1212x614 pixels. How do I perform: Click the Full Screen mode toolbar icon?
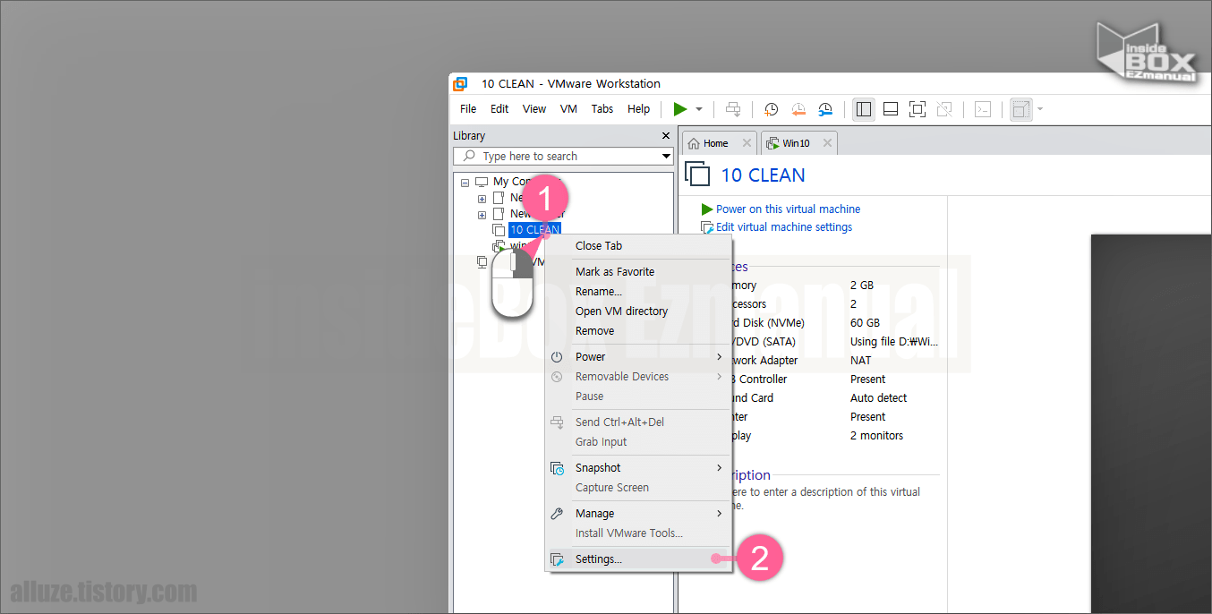918,109
